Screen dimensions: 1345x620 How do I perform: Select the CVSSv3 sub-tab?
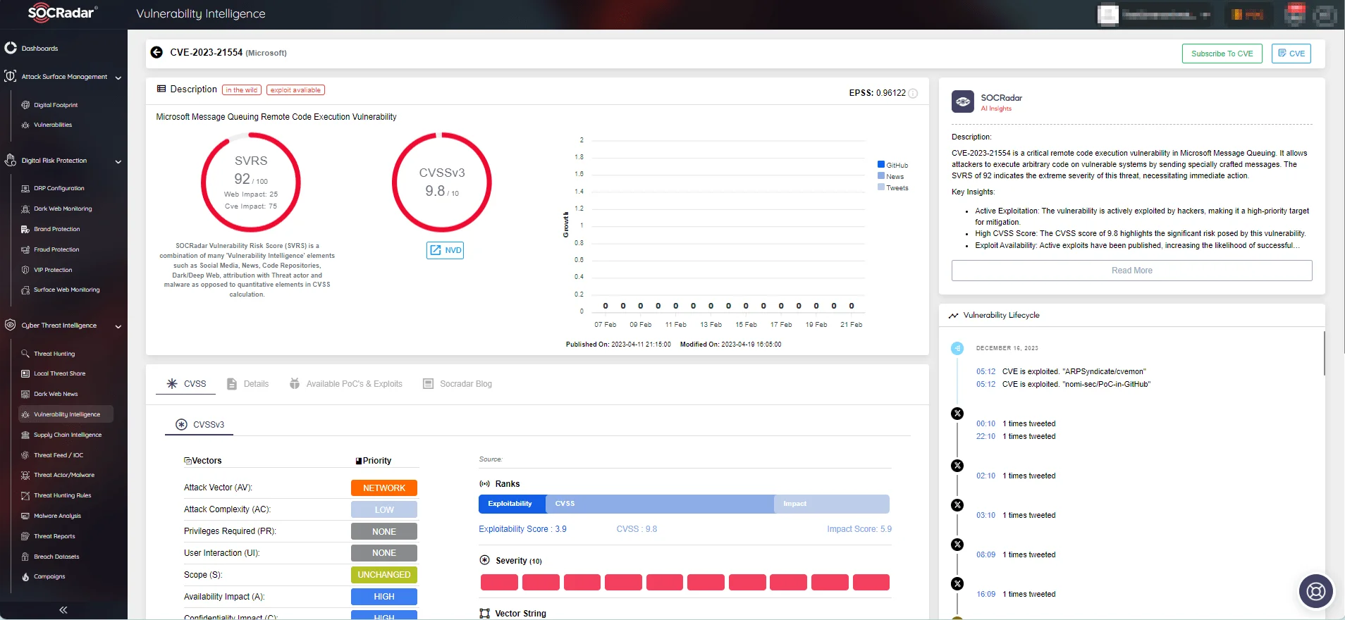click(x=199, y=425)
